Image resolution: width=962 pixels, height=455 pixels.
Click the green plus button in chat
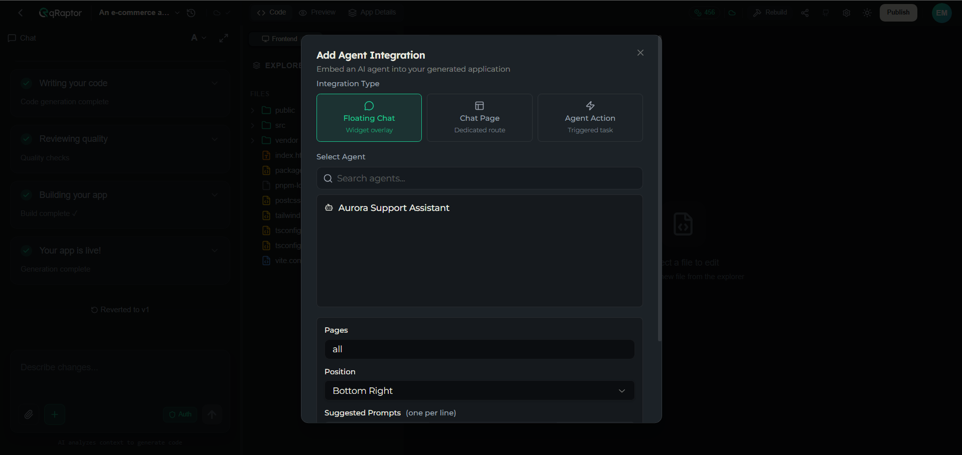coord(55,414)
